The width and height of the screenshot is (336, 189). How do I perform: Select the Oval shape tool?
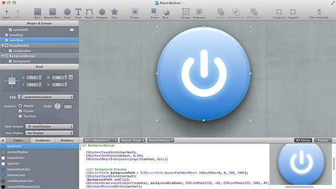pos(67,14)
